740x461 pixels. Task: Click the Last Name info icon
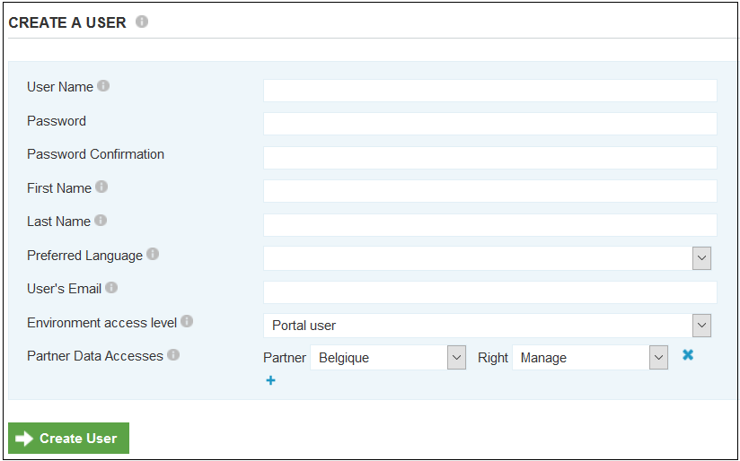101,221
